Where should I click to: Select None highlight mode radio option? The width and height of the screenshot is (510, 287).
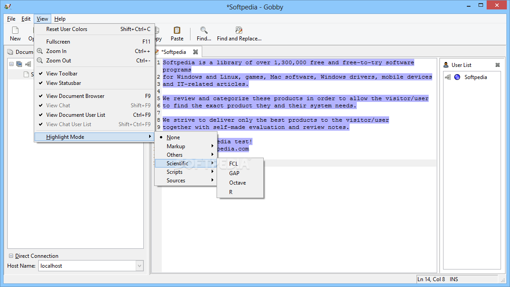pos(186,137)
